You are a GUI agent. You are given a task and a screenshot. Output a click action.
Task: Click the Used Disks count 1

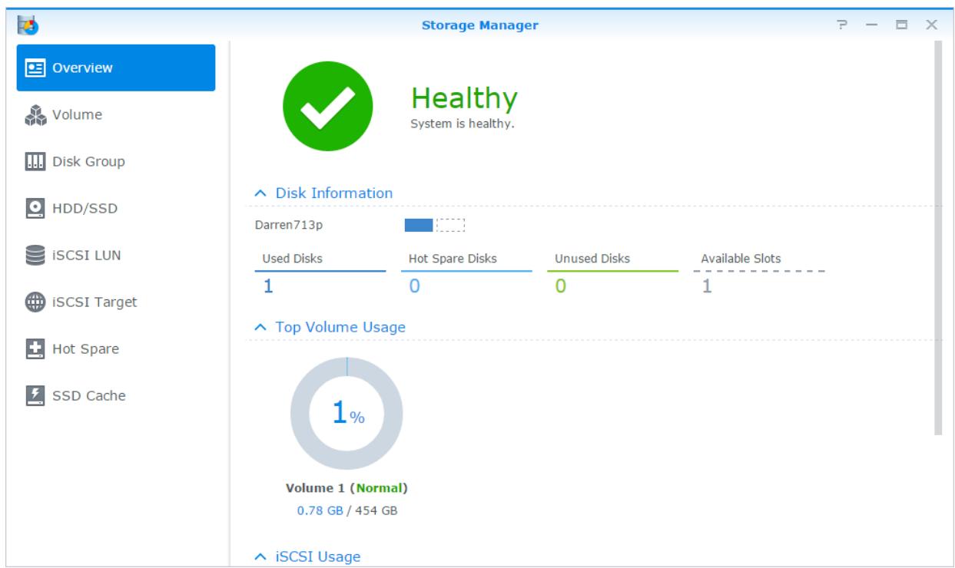(269, 287)
